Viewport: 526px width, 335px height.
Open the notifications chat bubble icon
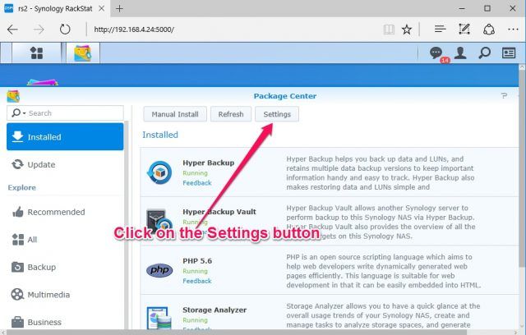click(x=436, y=53)
